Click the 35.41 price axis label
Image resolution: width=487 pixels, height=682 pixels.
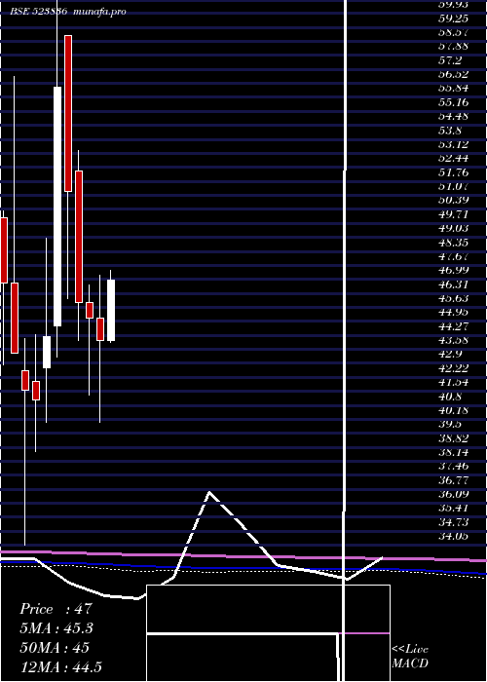[453, 508]
